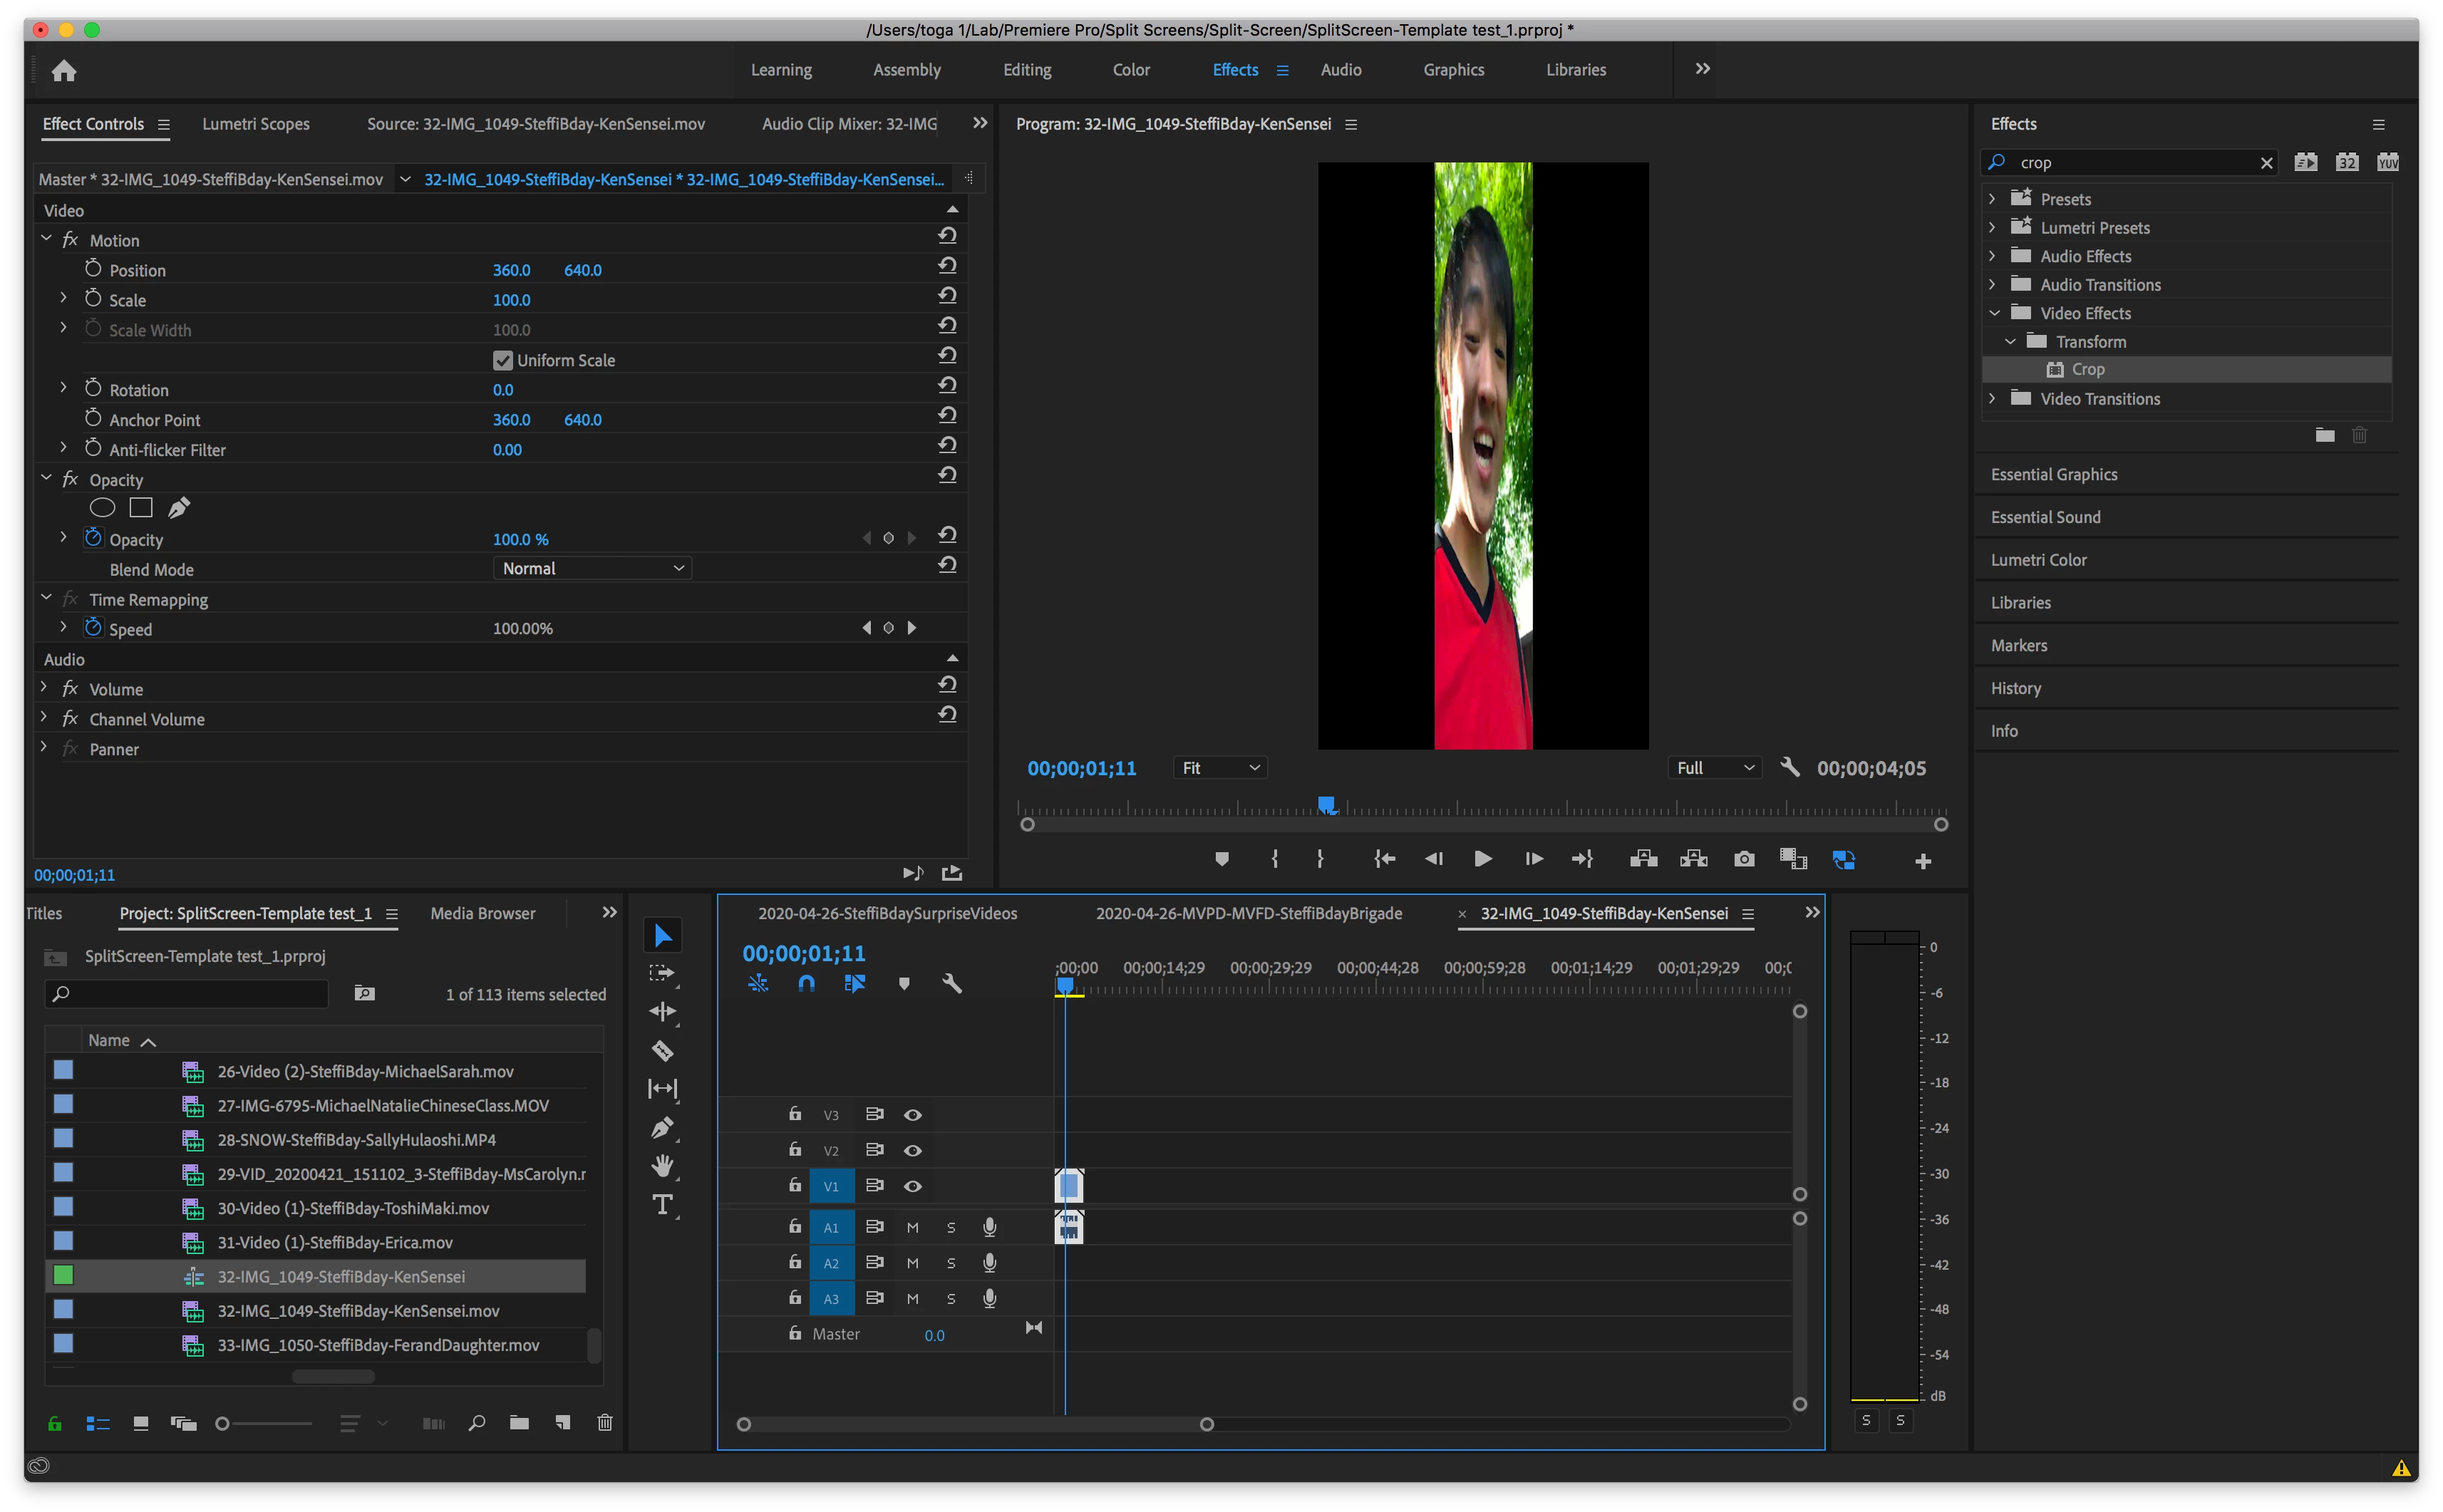The image size is (2443, 1512).
Task: Click New Bin in the project panel
Action: coord(519,1423)
